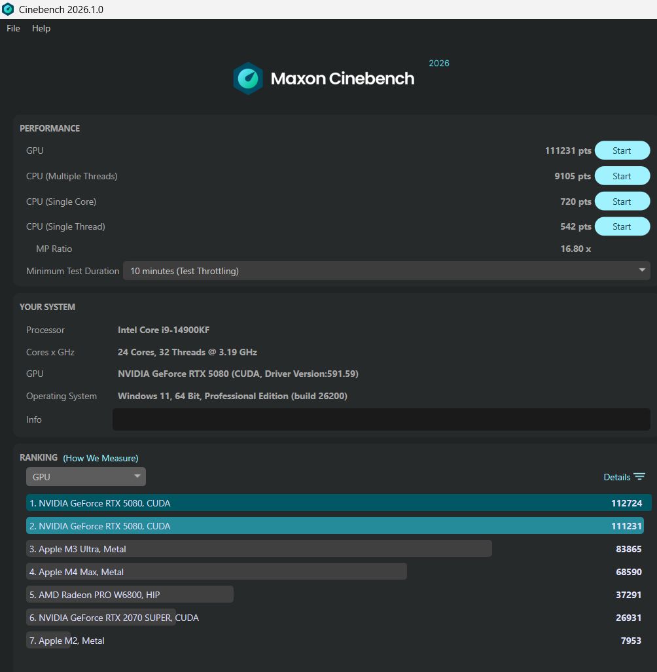Click the GPU score 111231 pts

568,150
